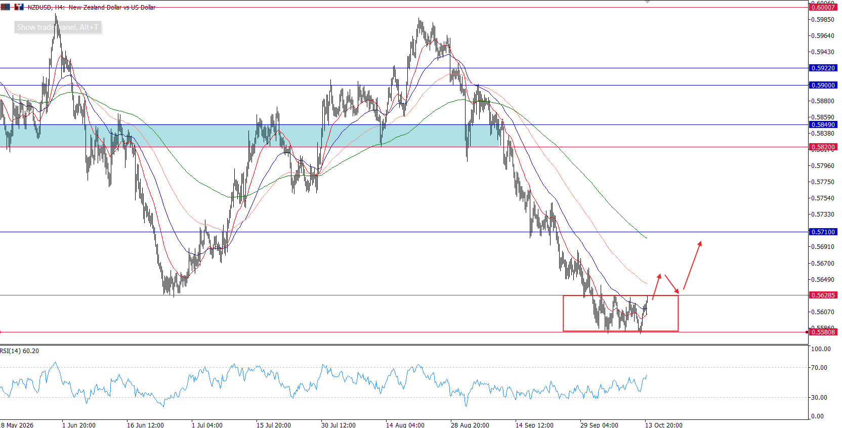Image resolution: width=842 pixels, height=428 pixels.
Task: Select the 0.55808 price level label
Action: point(823,332)
